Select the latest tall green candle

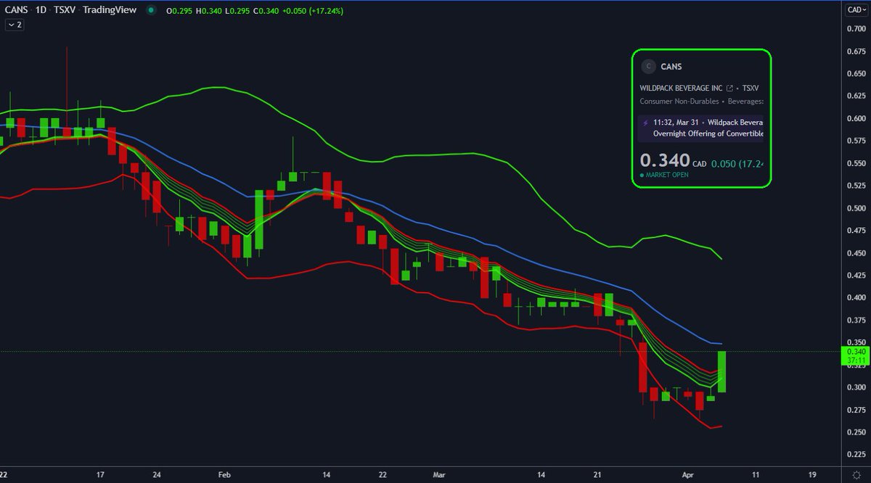[722, 372]
